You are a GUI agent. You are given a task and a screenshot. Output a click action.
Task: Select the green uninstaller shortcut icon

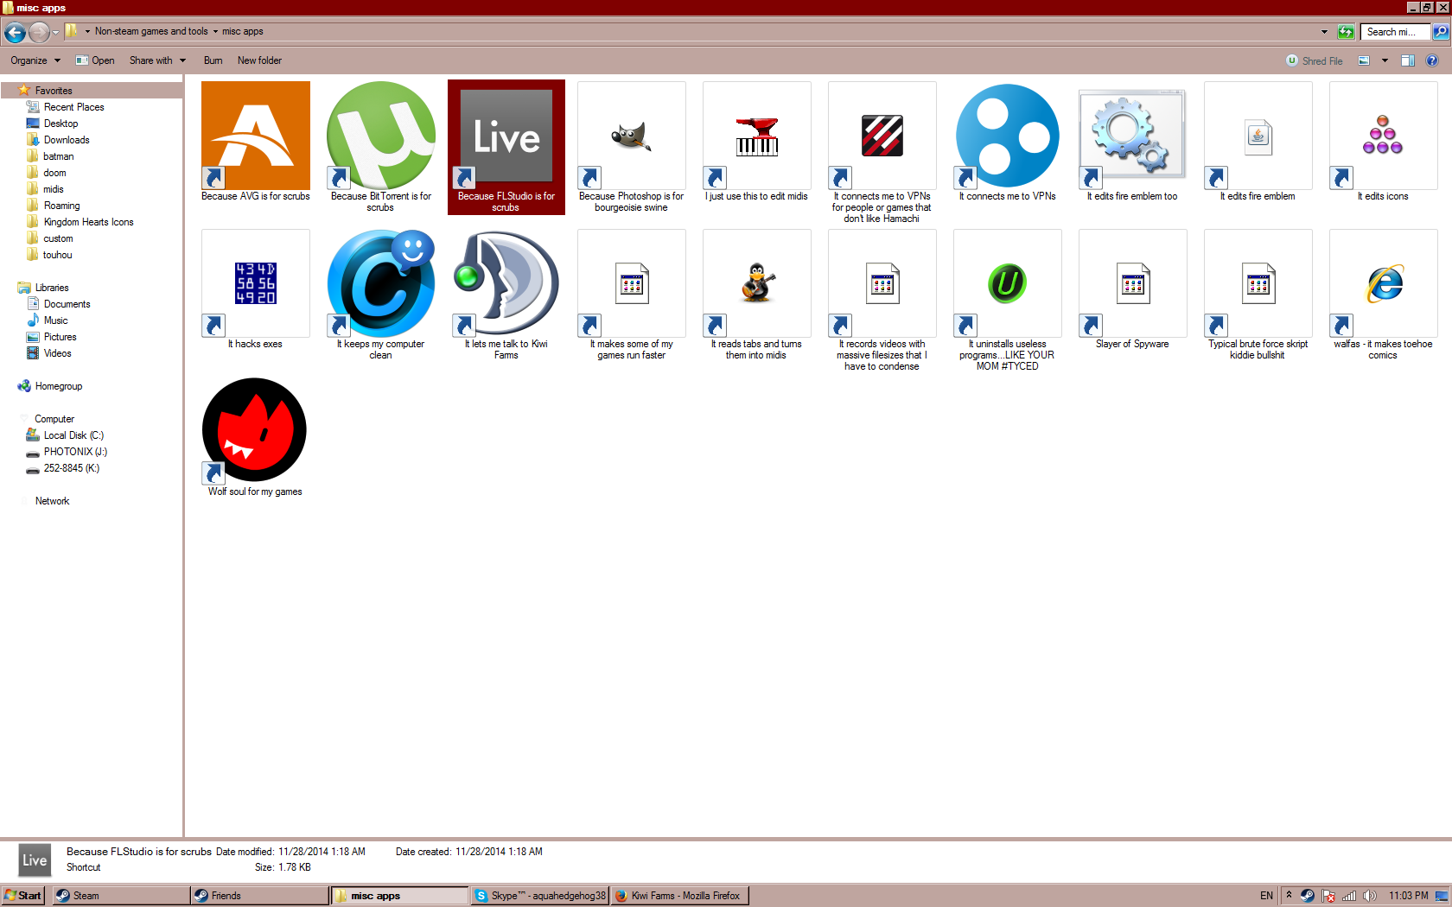(x=1007, y=283)
